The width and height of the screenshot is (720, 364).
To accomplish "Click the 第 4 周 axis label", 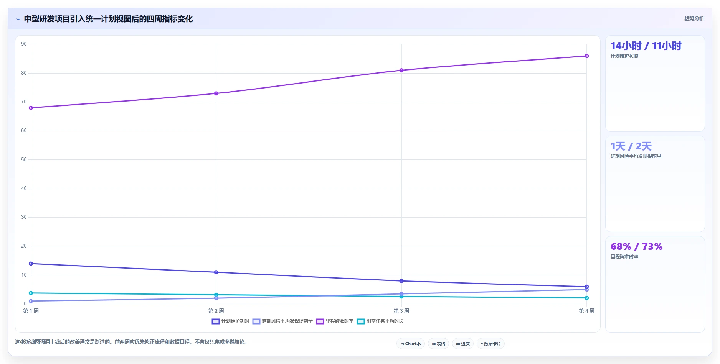I will [586, 311].
